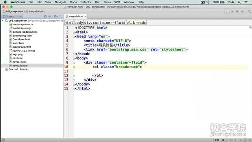Viewport: 252px width, 142px height.
Task: Click line number 6 in the gutter
Action: [67, 49]
